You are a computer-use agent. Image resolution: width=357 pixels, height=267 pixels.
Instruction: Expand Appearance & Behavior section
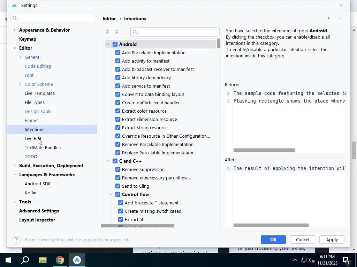click(x=15, y=30)
